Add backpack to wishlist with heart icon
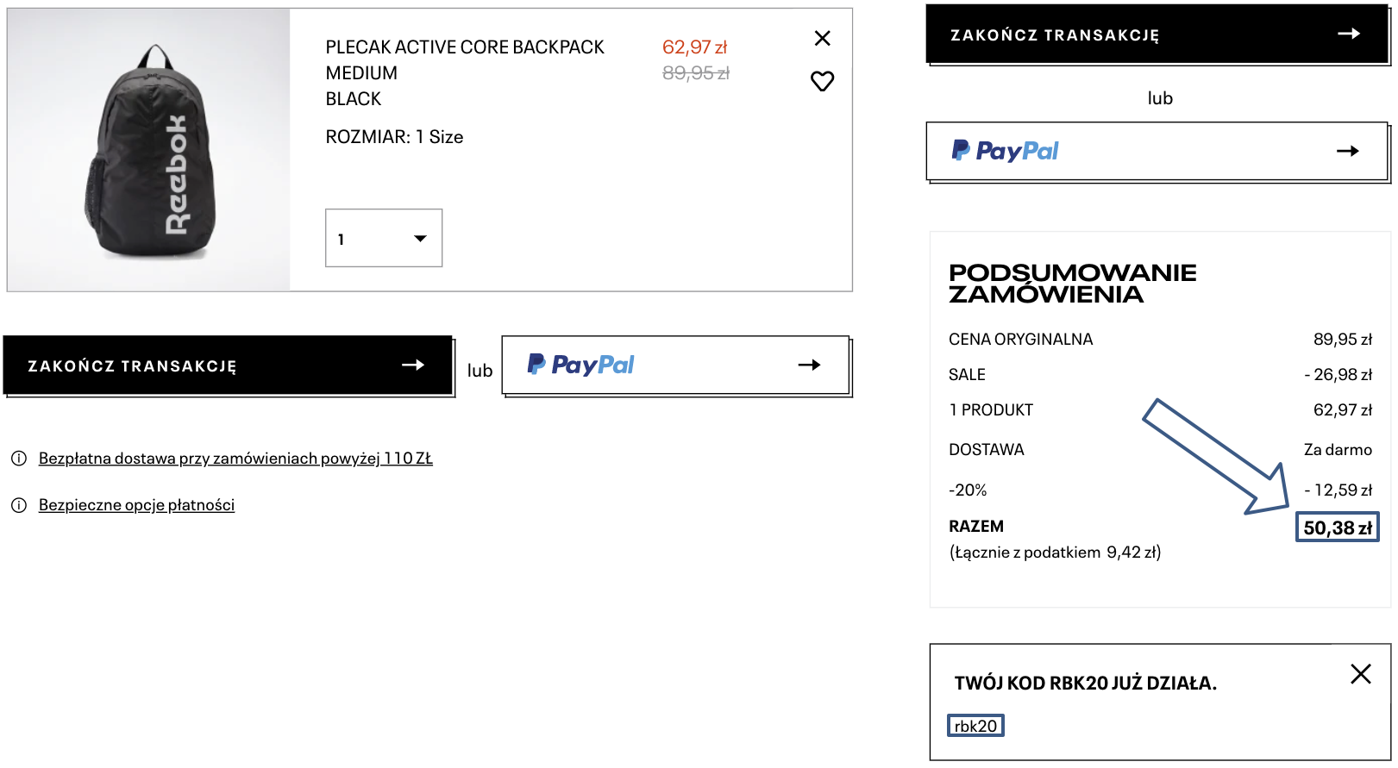1398x768 pixels. [822, 81]
